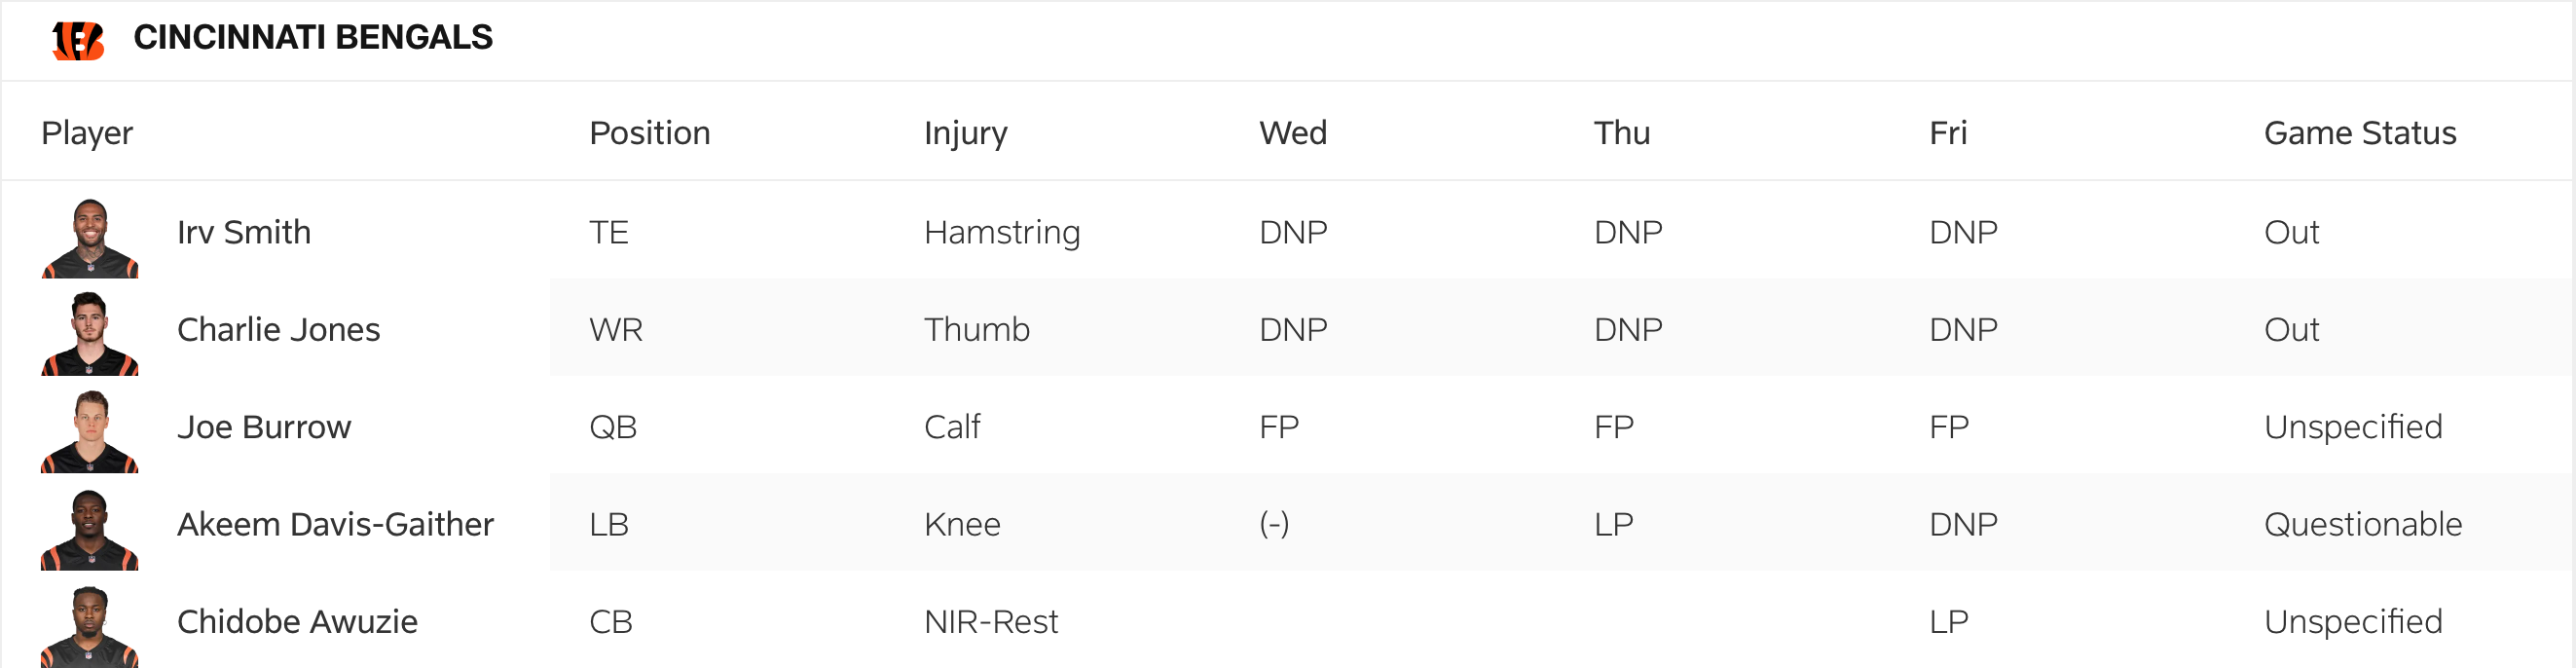Open the Charlie Jones player link
Image resolution: width=2576 pixels, height=668 pixels.
(x=278, y=329)
